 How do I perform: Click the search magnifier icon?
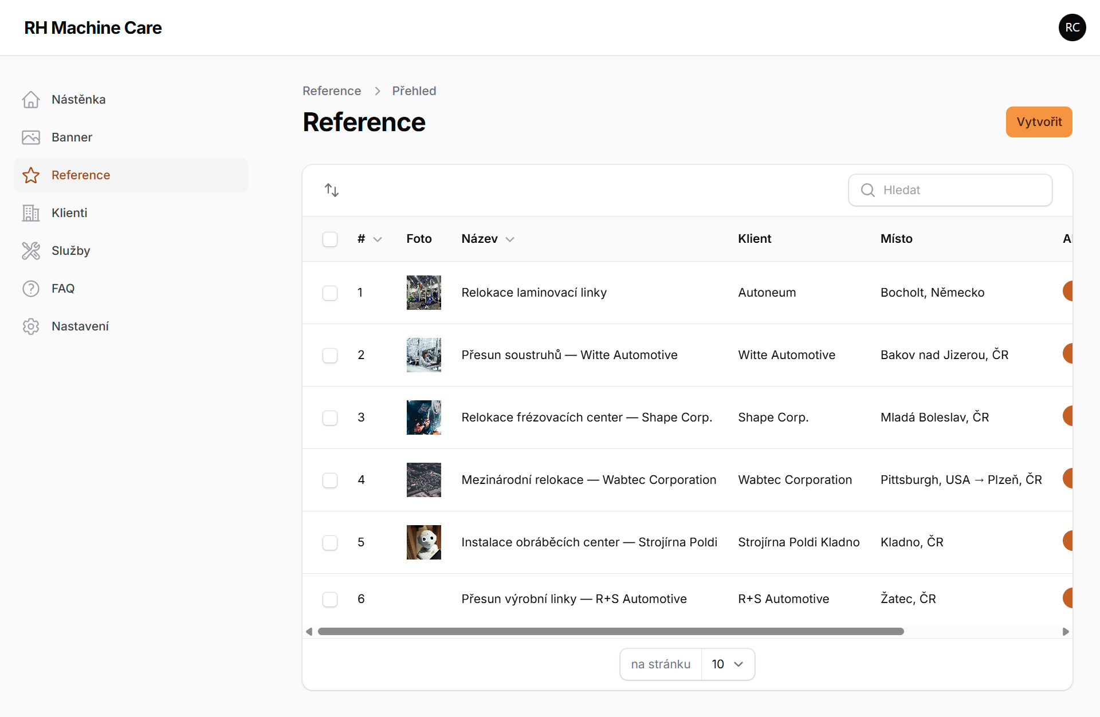click(868, 190)
